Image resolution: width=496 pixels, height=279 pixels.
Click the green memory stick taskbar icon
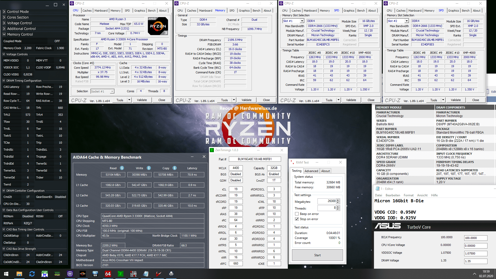click(x=57, y=274)
